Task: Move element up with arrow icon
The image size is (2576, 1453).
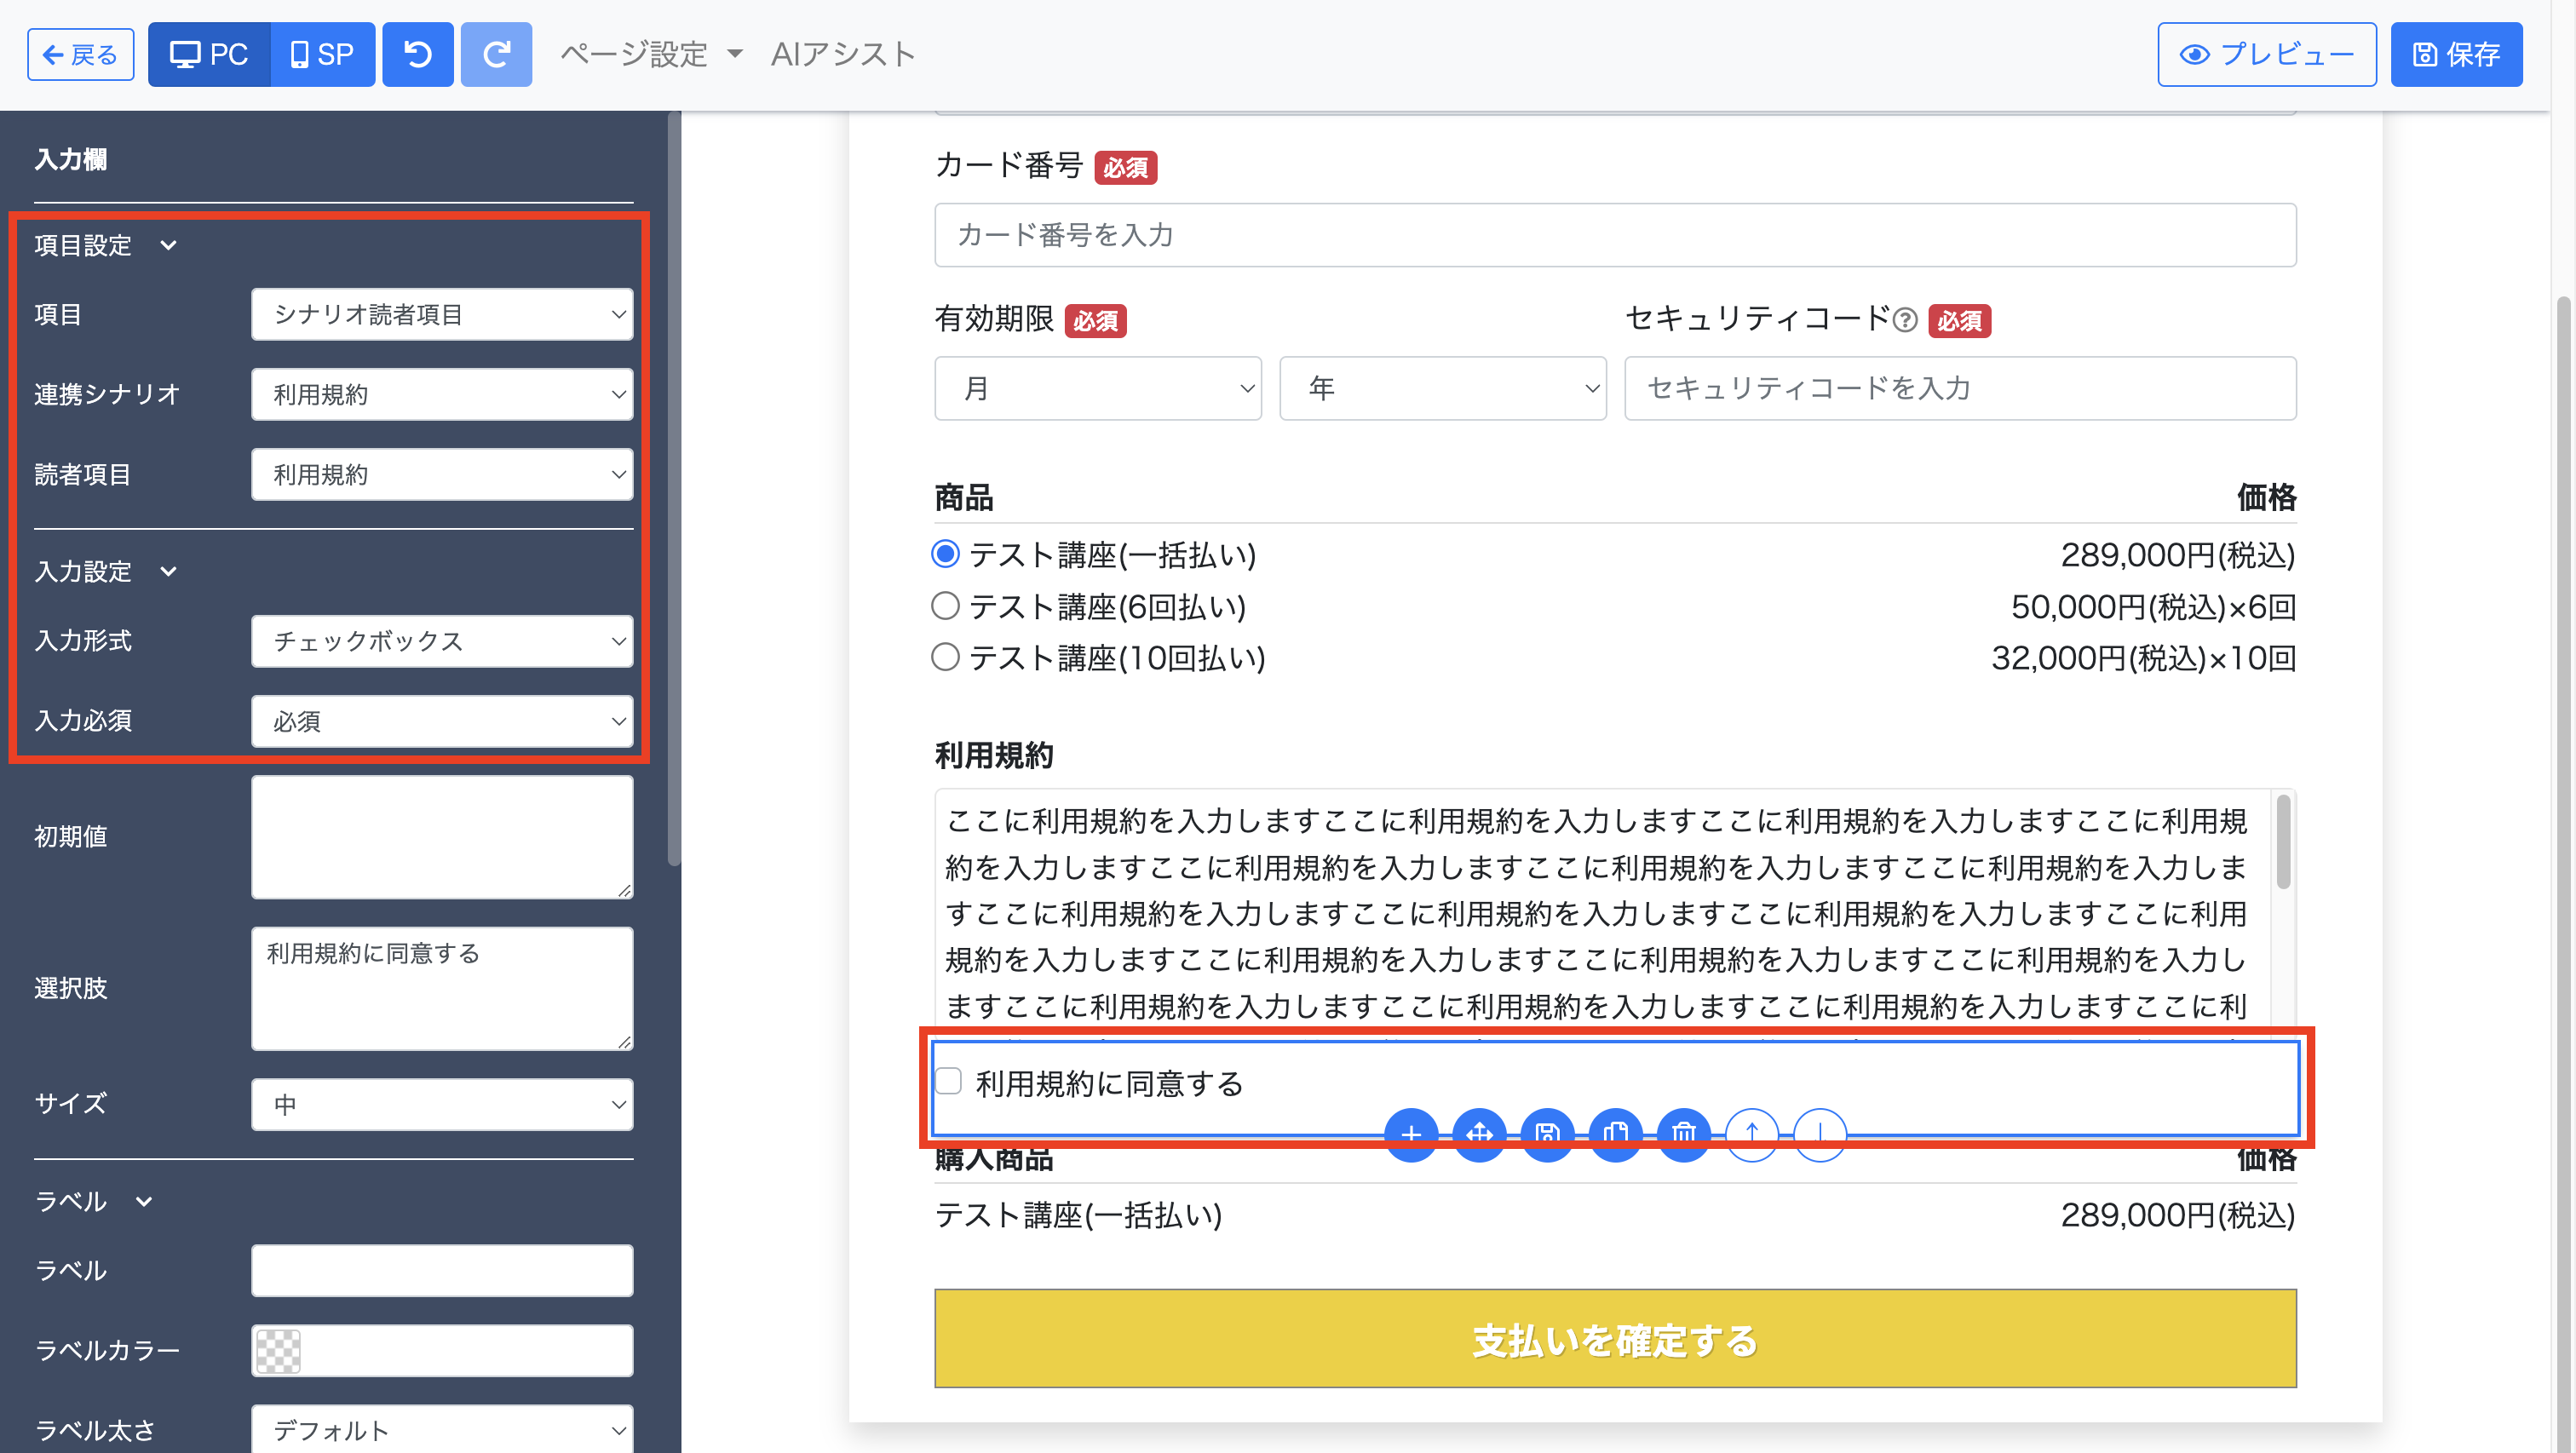Action: (1751, 1133)
